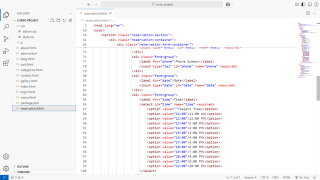Screen dimensions: 320x180
Task: Click line number 86 in gutter
Action: click(84, 104)
